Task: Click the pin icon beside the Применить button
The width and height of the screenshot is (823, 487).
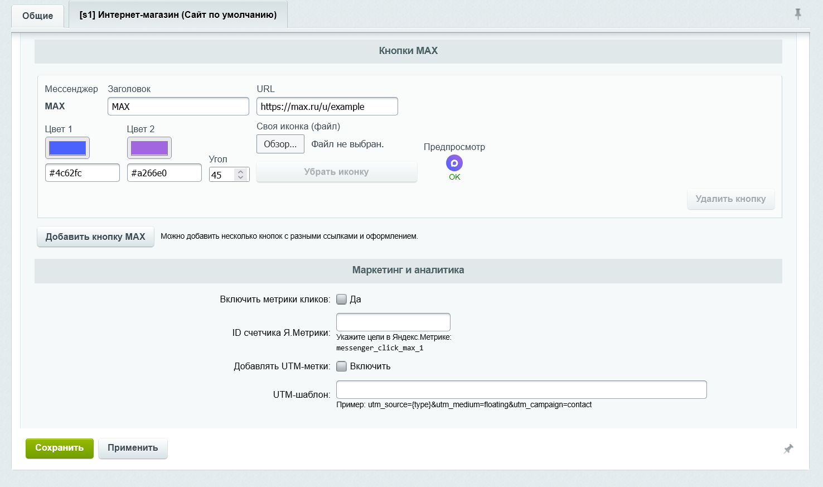Action: point(788,449)
